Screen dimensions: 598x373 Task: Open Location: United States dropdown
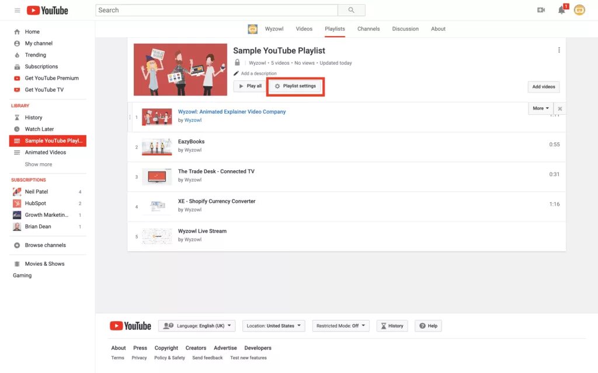click(273, 326)
